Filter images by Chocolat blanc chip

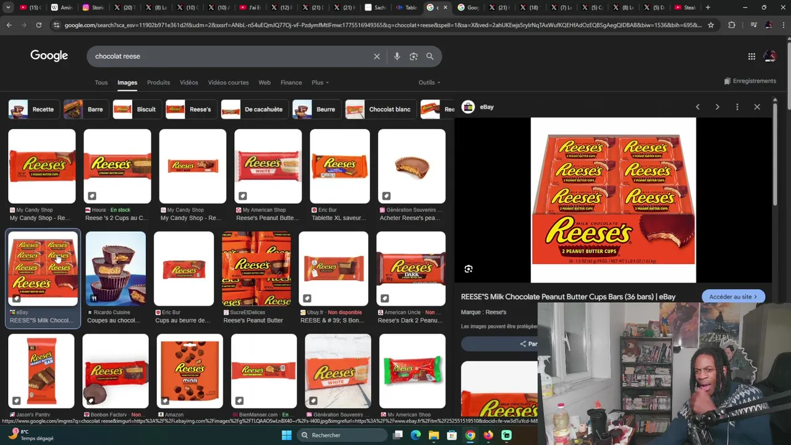pyautogui.click(x=380, y=109)
